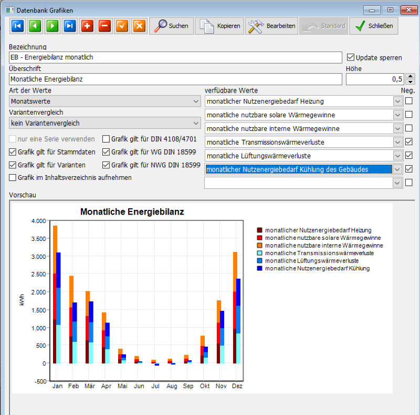
Task: Expand the Variantenvergleich combo box
Action: (x=196, y=123)
